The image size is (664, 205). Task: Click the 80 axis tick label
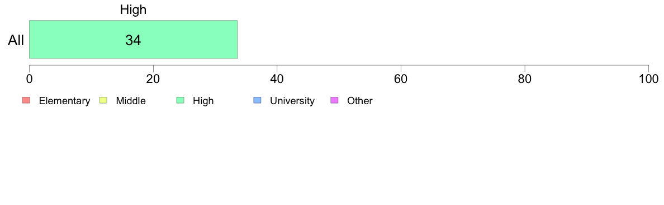tap(525, 79)
